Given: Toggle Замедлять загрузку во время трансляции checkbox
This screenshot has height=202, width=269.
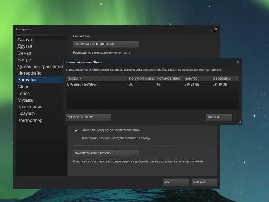Looking at the screenshot, I should (76, 130).
